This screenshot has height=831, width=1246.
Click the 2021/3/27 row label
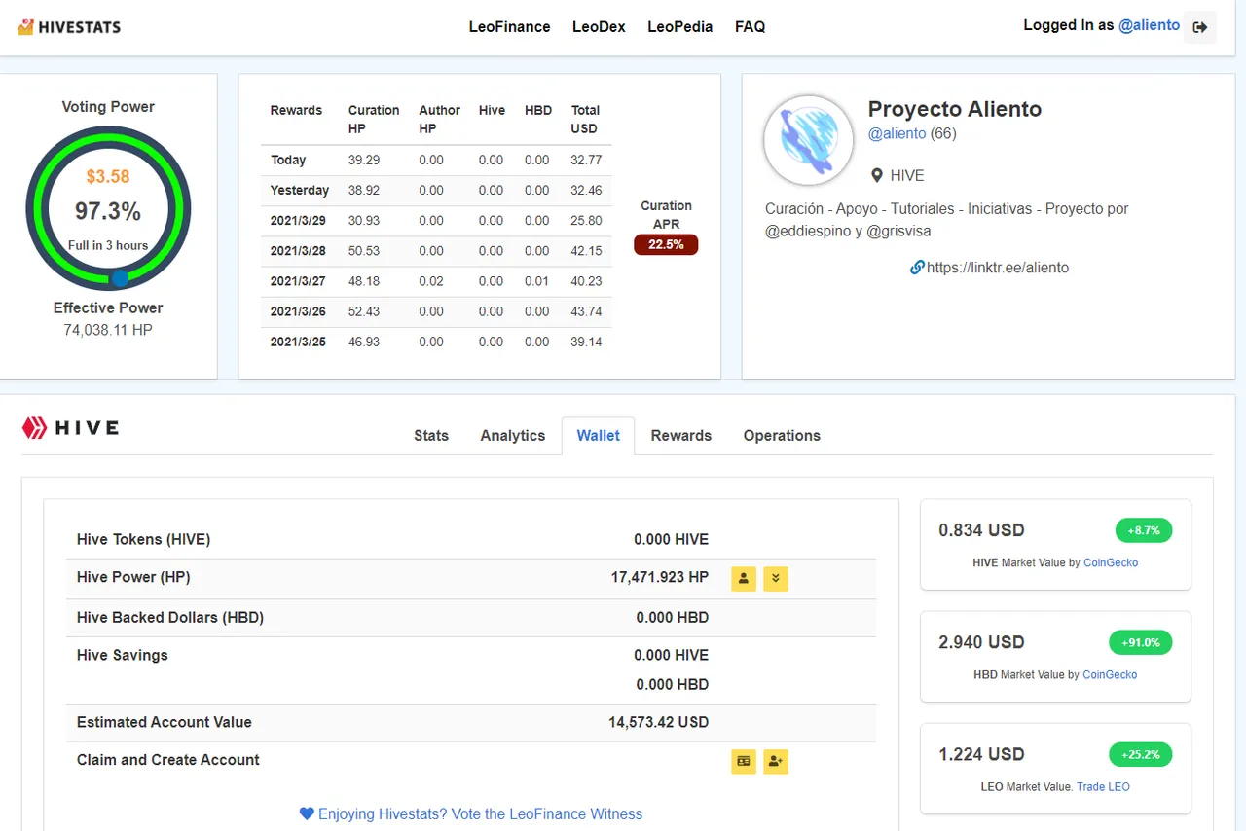(299, 281)
